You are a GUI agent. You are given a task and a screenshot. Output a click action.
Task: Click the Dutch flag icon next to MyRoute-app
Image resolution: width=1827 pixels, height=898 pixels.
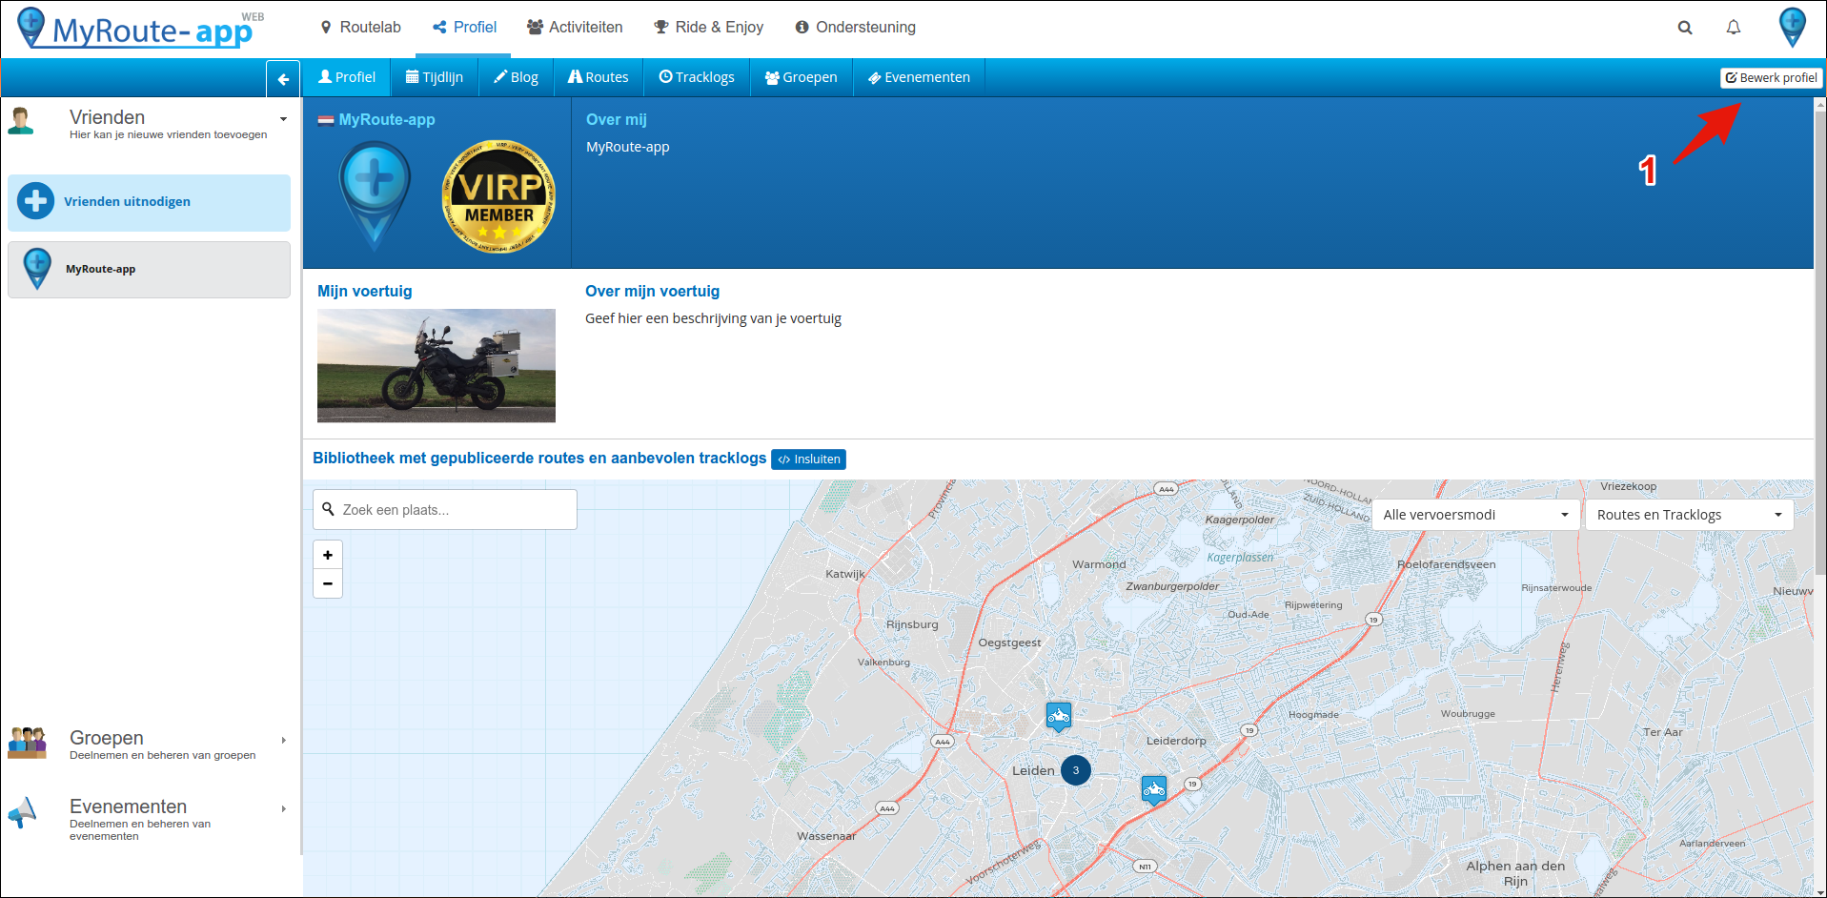coord(326,120)
